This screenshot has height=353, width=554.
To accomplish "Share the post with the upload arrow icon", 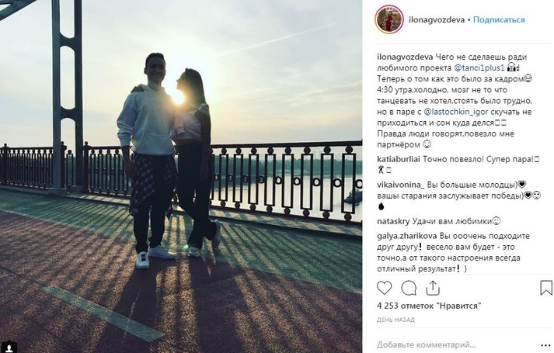I will coord(433,288).
